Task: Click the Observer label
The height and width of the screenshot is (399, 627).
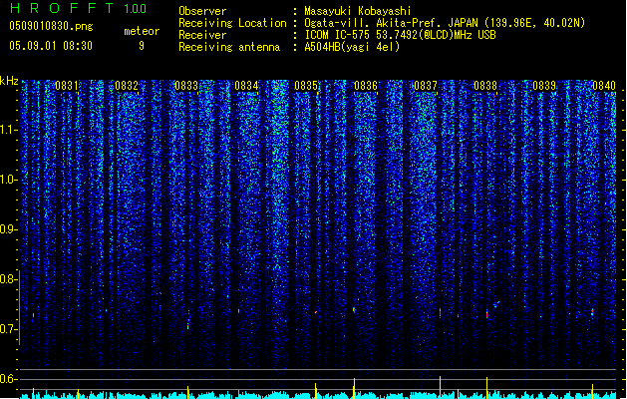Action: pos(202,11)
